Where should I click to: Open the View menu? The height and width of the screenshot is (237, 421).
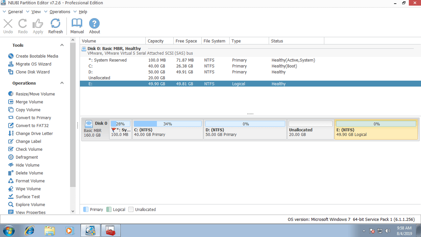point(36,12)
